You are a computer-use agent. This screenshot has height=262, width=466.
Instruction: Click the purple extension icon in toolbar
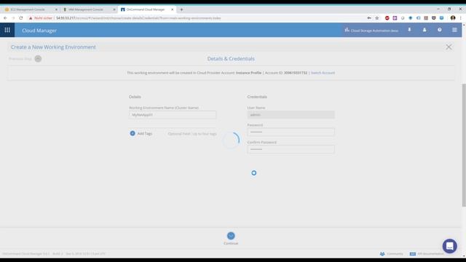click(395, 18)
